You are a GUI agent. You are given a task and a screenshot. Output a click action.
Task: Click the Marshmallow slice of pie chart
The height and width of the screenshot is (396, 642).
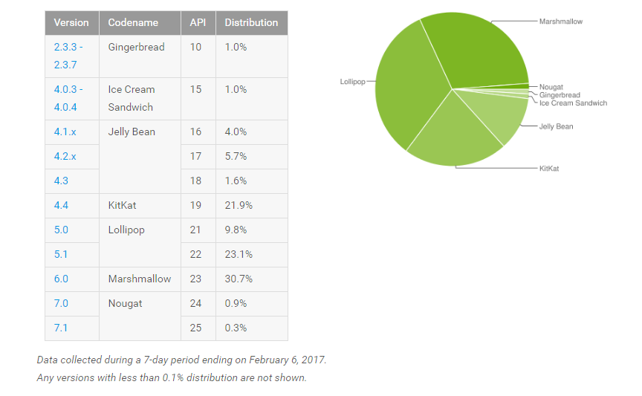[x=479, y=52]
